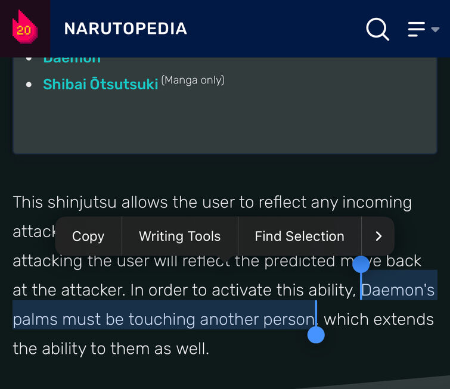This screenshot has height=389, width=450.
Task: Tap the selection end handle
Action: (x=316, y=335)
